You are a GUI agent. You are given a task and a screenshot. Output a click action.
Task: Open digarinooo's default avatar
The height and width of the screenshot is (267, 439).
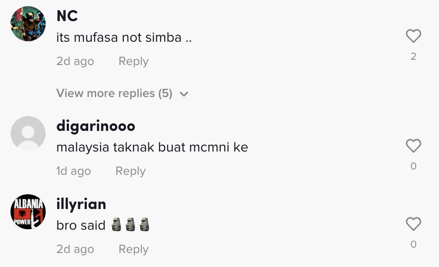(x=28, y=133)
